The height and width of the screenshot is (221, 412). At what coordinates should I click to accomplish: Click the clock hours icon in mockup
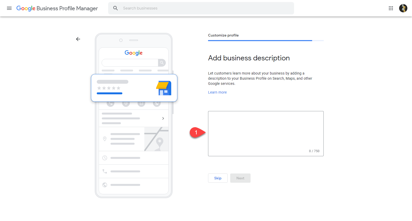click(105, 158)
